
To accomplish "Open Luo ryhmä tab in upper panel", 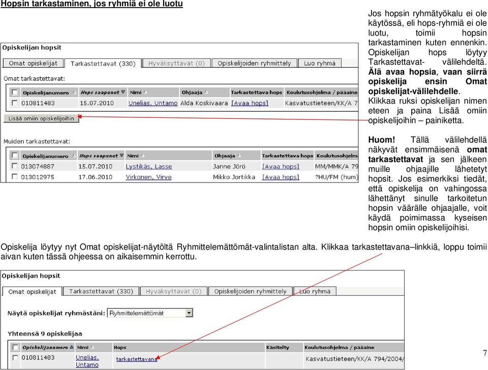I will coord(320,63).
